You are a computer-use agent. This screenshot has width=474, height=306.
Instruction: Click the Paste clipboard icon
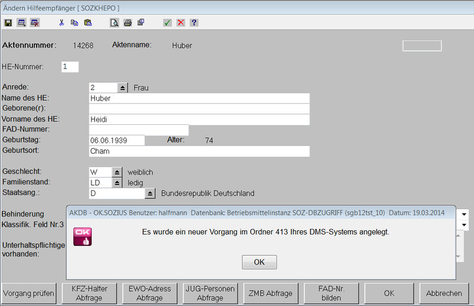(x=88, y=22)
